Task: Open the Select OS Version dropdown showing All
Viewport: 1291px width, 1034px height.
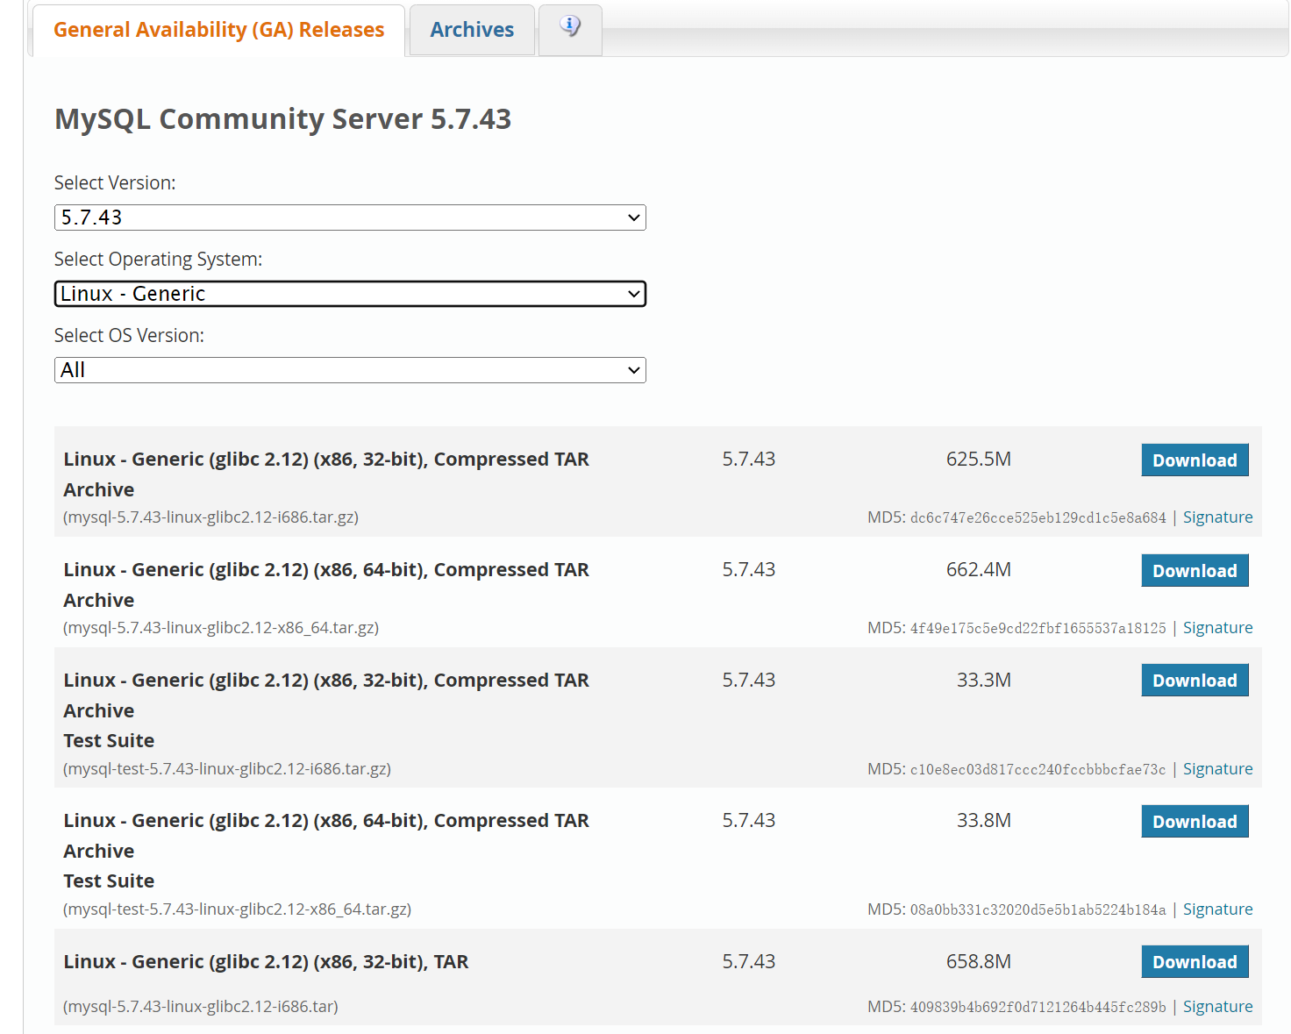Action: [350, 370]
